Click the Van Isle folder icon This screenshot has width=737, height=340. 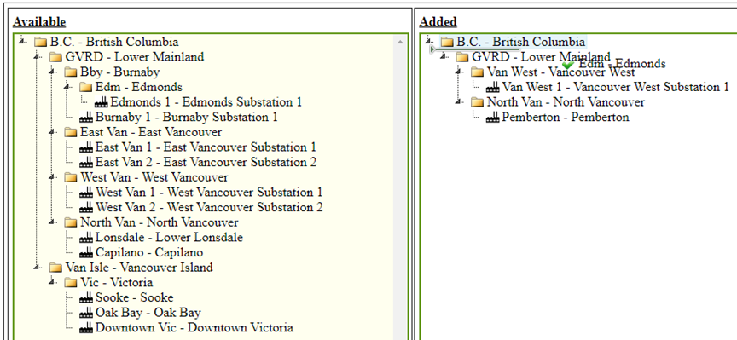[56, 268]
